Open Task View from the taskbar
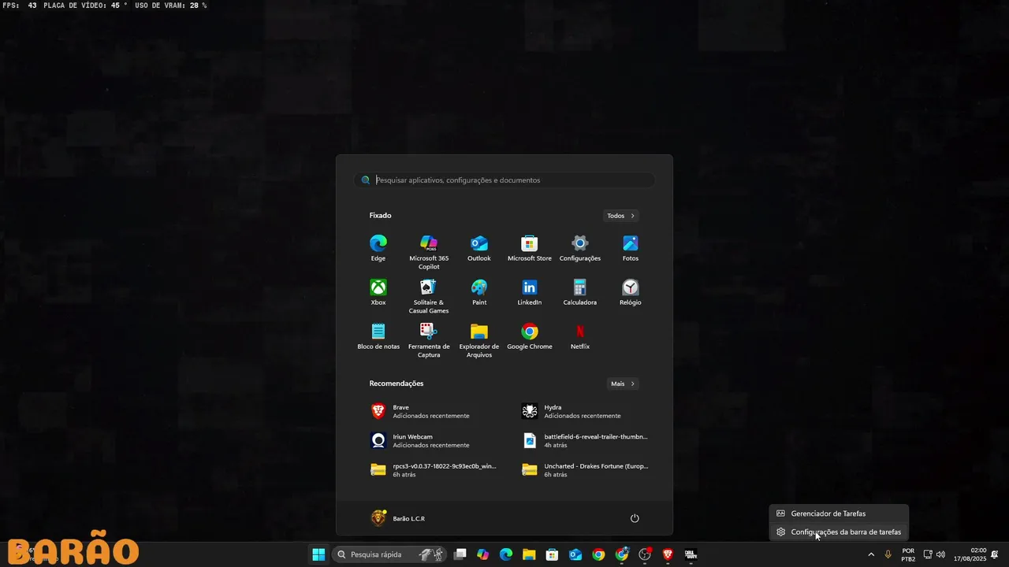 [460, 554]
